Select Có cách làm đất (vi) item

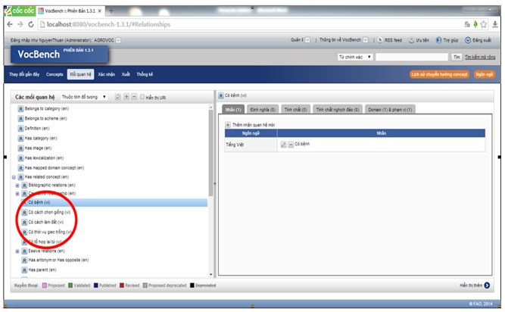(45, 222)
